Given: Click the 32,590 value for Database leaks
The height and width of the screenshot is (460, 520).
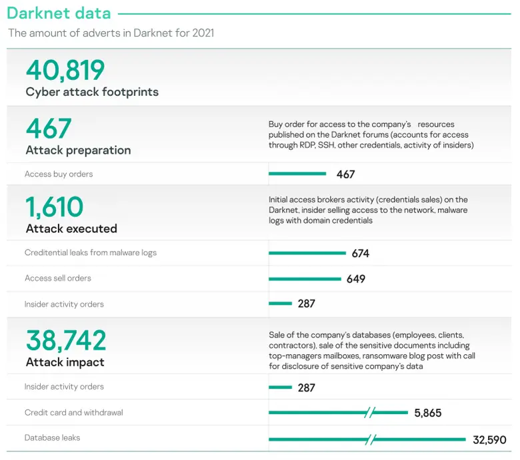Looking at the screenshot, I should [489, 440].
